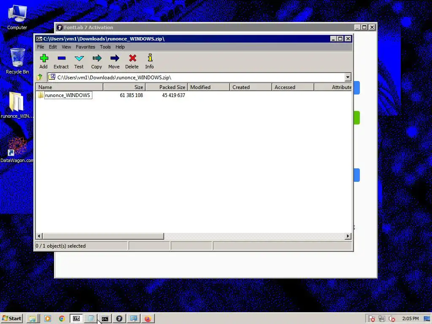The image size is (432, 324).
Task: Open the Tools menu
Action: (x=105, y=47)
